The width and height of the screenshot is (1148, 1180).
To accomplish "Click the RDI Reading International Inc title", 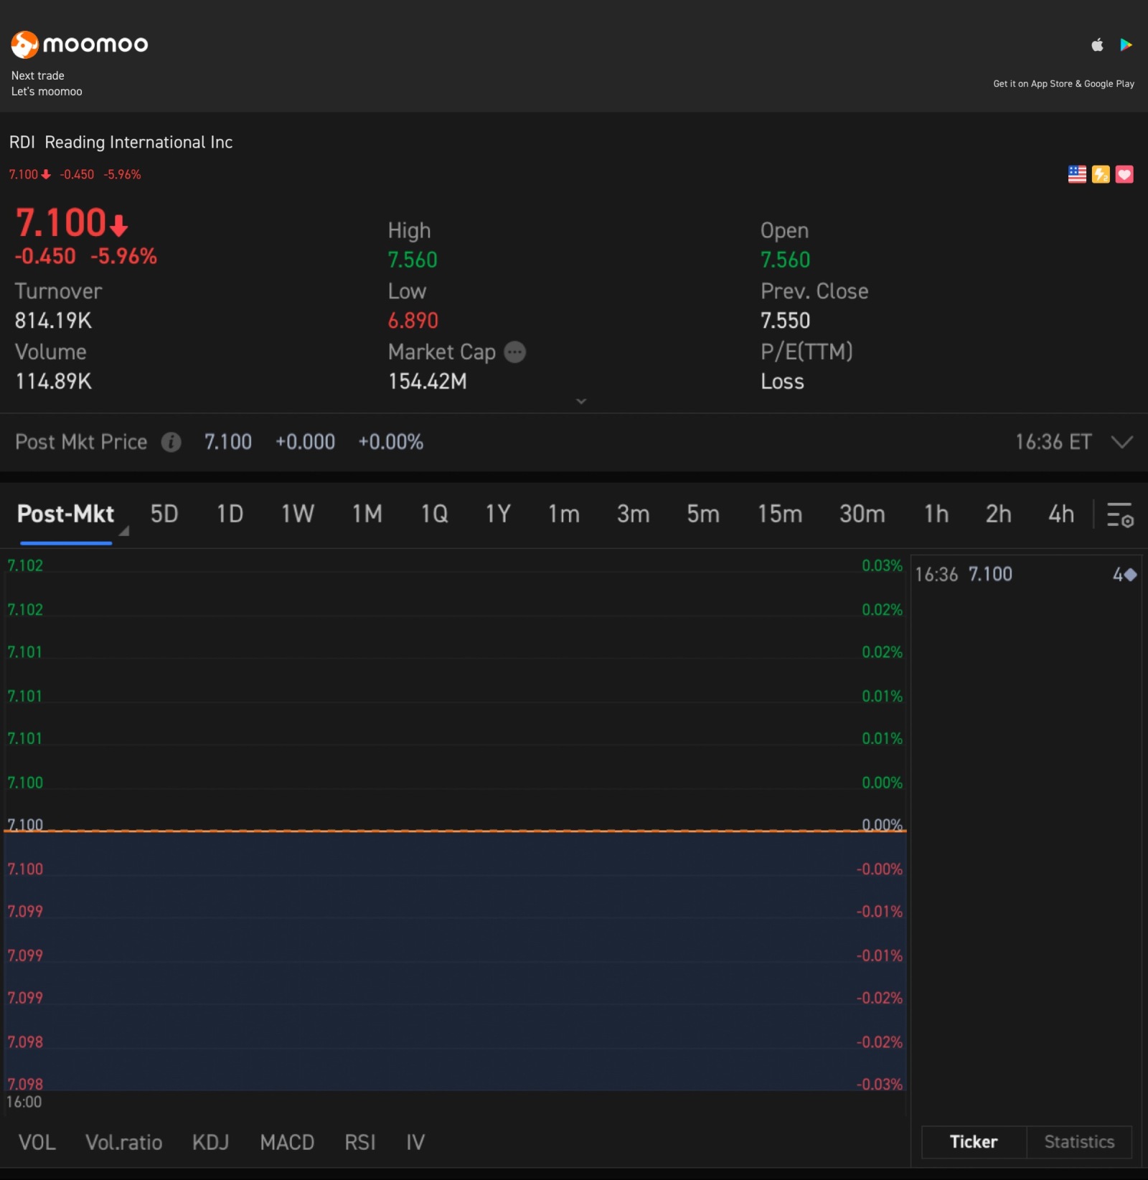I will coord(121,142).
